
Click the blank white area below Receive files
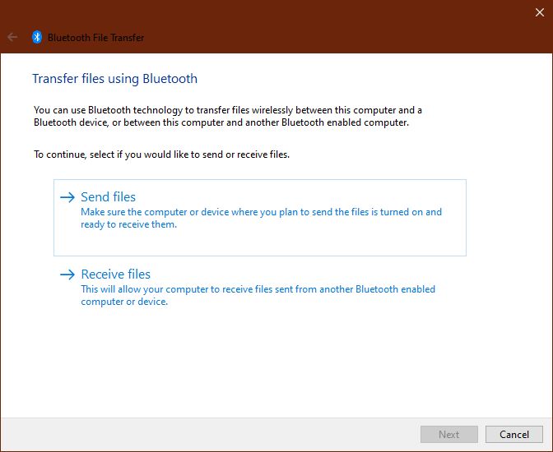pyautogui.click(x=276, y=362)
